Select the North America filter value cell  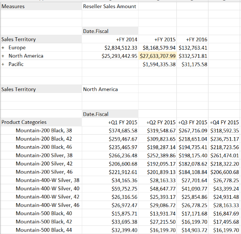(x=110, y=89)
